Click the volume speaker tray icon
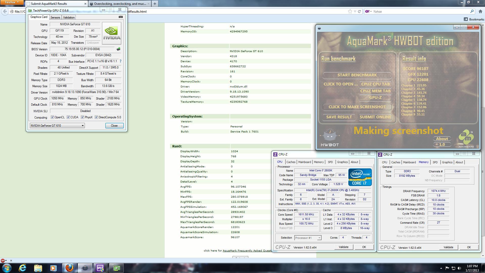The height and width of the screenshot is (273, 485). click(459, 268)
